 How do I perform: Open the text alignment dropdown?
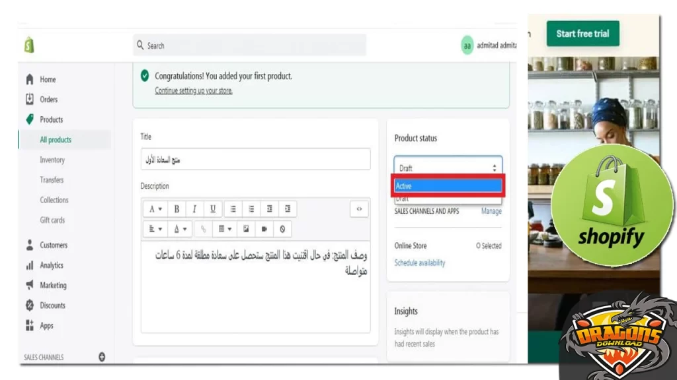pyautogui.click(x=153, y=229)
